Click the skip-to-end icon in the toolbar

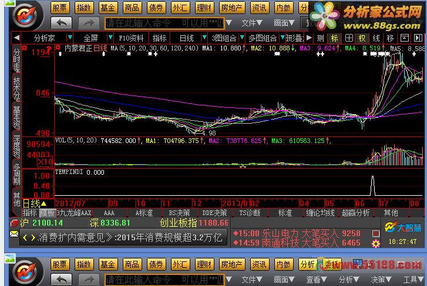coord(418,38)
